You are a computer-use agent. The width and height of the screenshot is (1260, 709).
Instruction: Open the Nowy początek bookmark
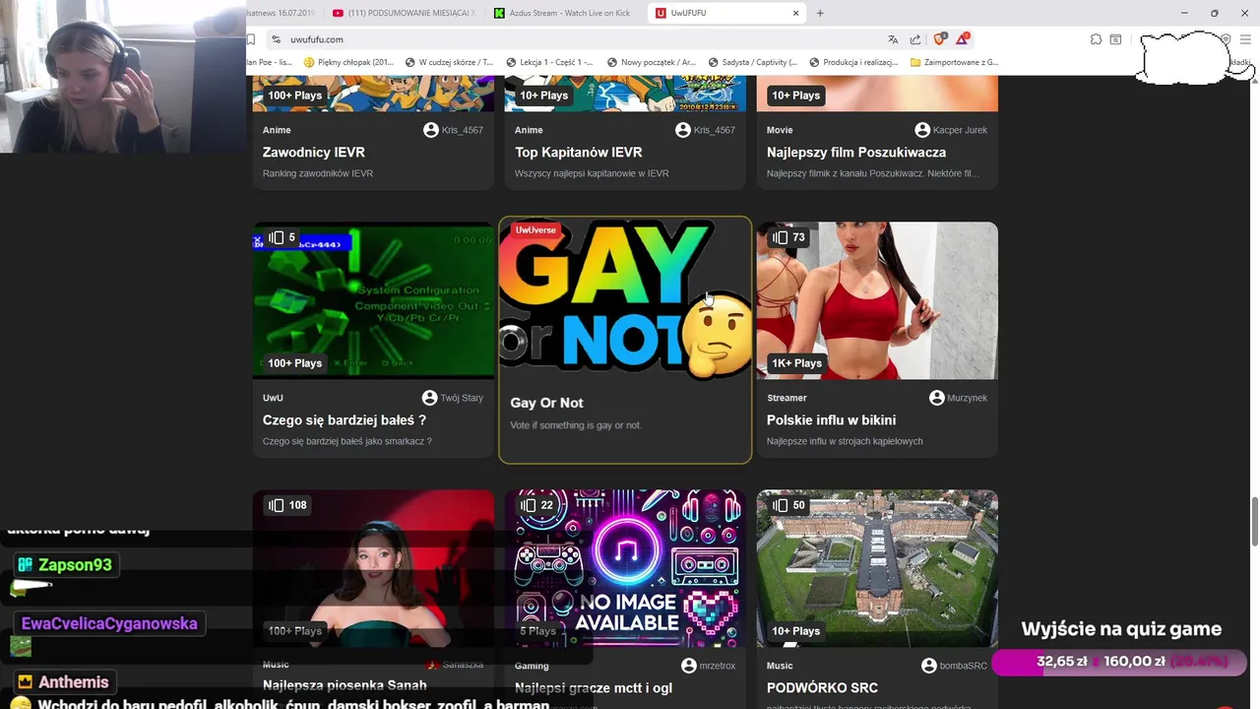tap(651, 62)
